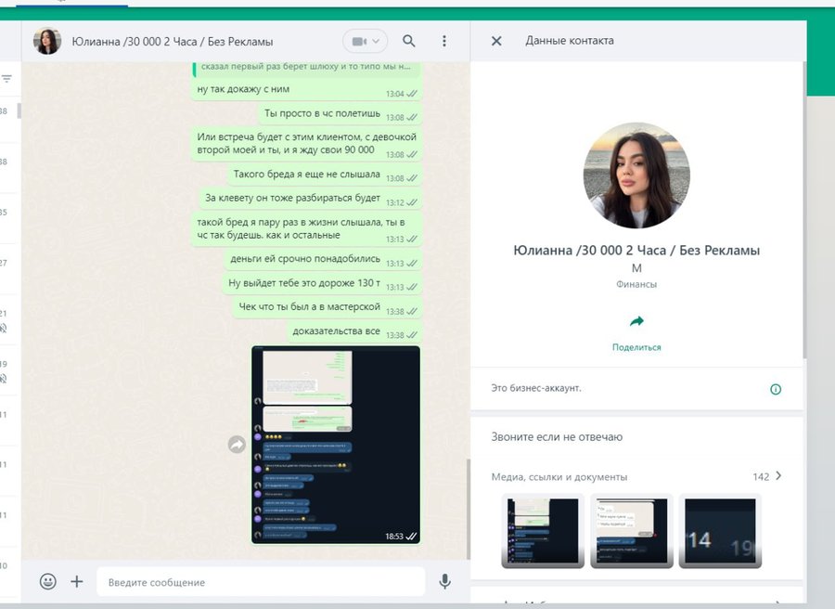The height and width of the screenshot is (609, 835).
Task: Open the video call options dropdown arrow
Action: point(376,42)
